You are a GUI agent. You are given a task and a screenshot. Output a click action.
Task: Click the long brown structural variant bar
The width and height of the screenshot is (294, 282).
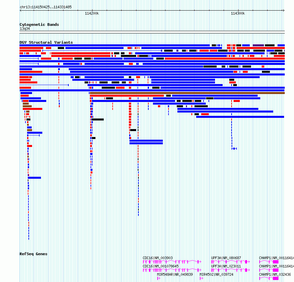click(187, 93)
